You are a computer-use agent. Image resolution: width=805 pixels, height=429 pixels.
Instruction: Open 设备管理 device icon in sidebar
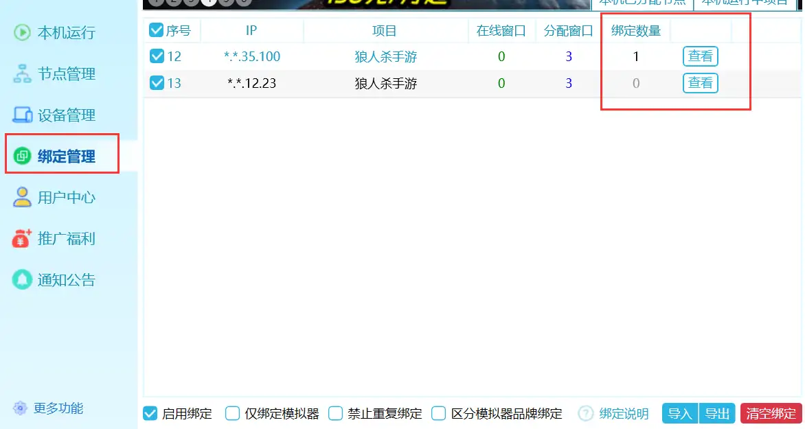tap(23, 115)
